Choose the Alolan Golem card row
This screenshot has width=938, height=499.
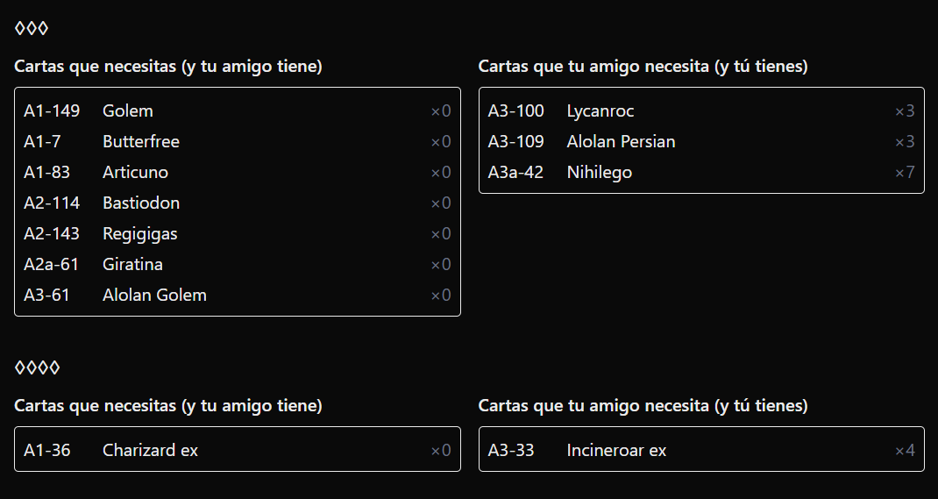pos(238,295)
